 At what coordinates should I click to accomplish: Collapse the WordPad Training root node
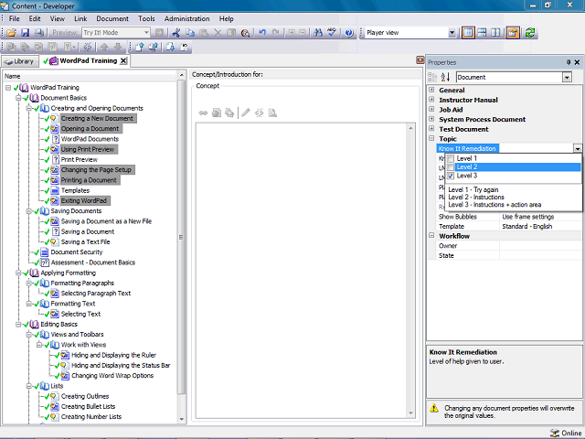pos(8,88)
